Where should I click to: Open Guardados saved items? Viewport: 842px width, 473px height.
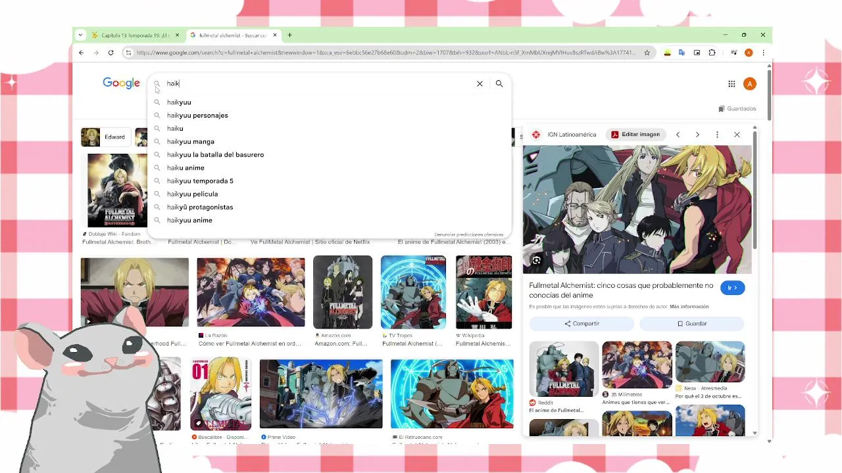click(x=737, y=108)
